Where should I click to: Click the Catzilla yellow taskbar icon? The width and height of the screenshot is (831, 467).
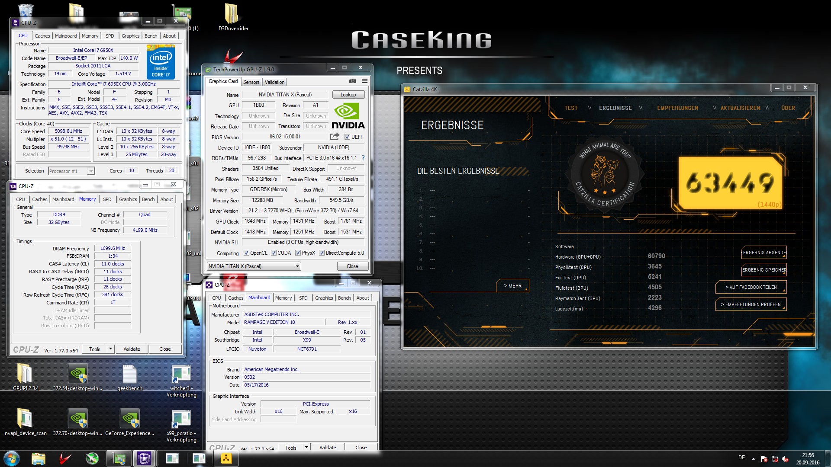pos(226,458)
